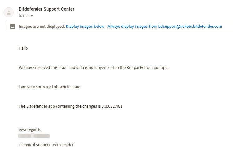Click the sender avatar profile icon
233x156 pixels.
9,12
